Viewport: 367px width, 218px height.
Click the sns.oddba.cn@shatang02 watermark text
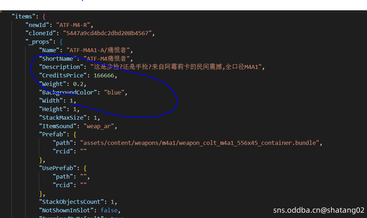click(319, 210)
